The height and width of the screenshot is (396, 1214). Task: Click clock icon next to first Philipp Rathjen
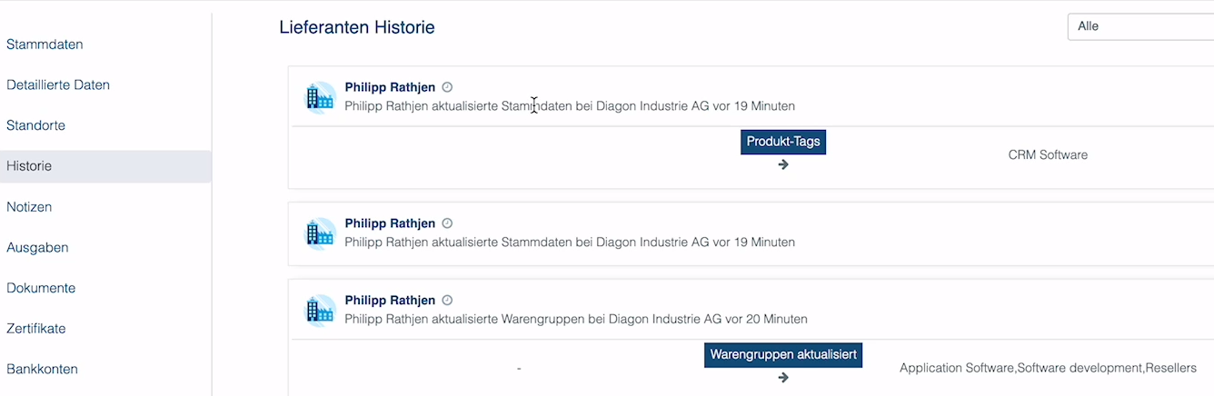[x=447, y=87]
